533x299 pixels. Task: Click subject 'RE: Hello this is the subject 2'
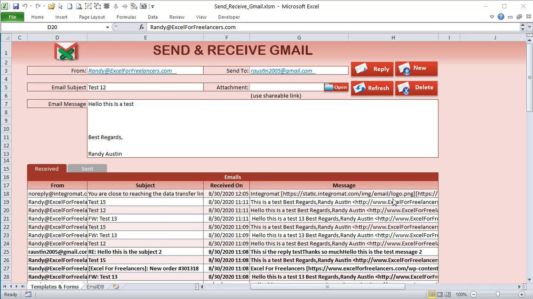pyautogui.click(x=125, y=252)
